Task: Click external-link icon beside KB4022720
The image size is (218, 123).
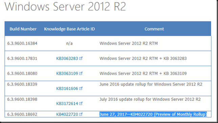Action: tap(81, 114)
